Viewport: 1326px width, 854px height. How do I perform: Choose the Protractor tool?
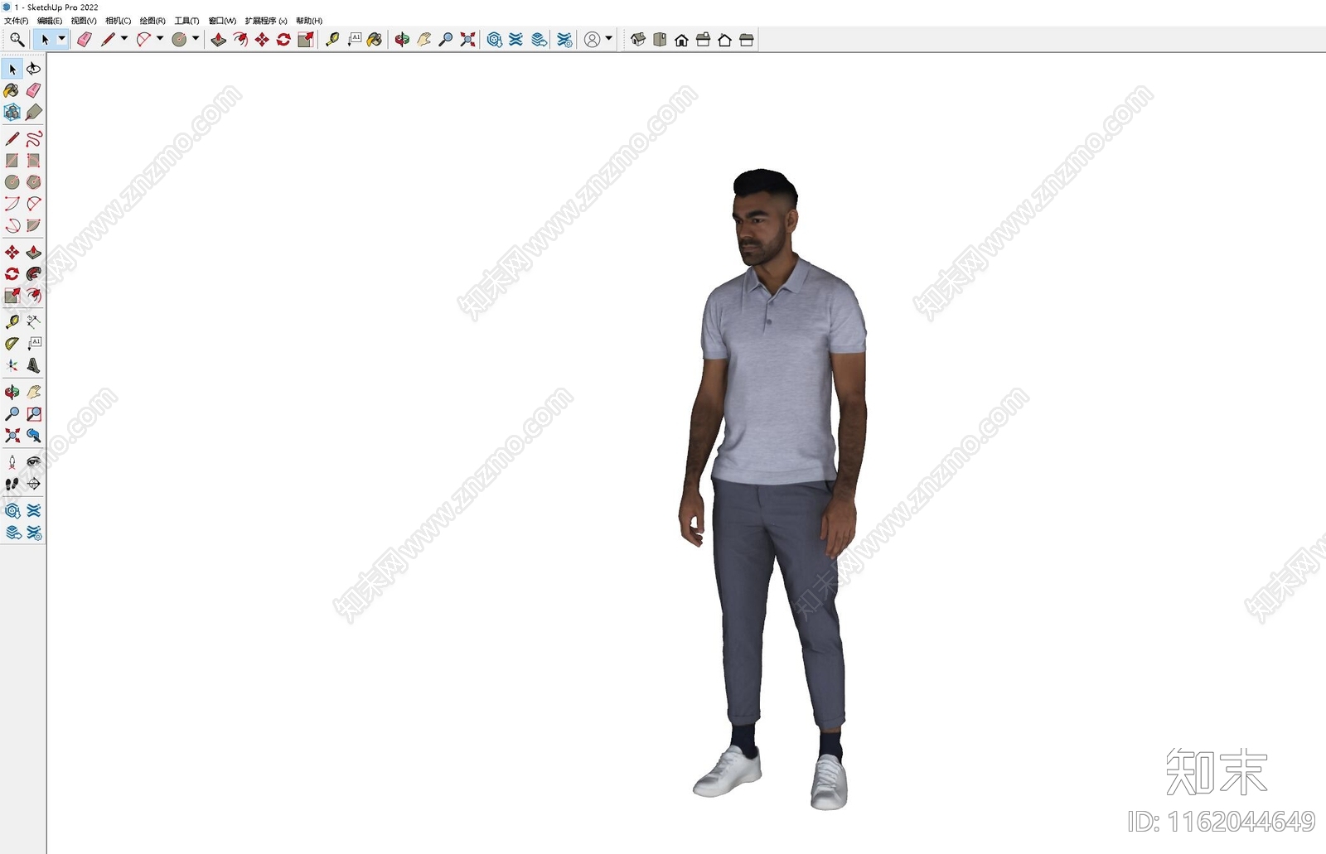(12, 343)
